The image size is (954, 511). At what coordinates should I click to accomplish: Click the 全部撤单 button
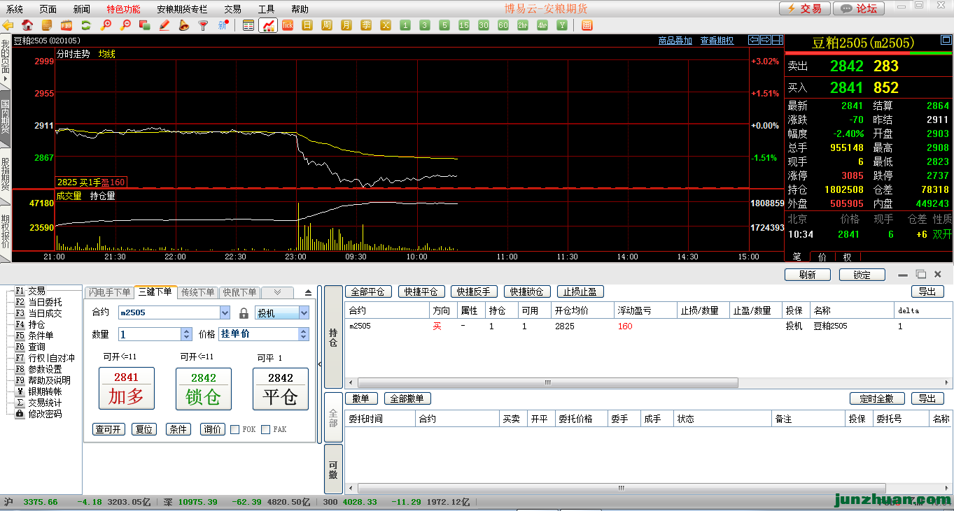coord(408,398)
